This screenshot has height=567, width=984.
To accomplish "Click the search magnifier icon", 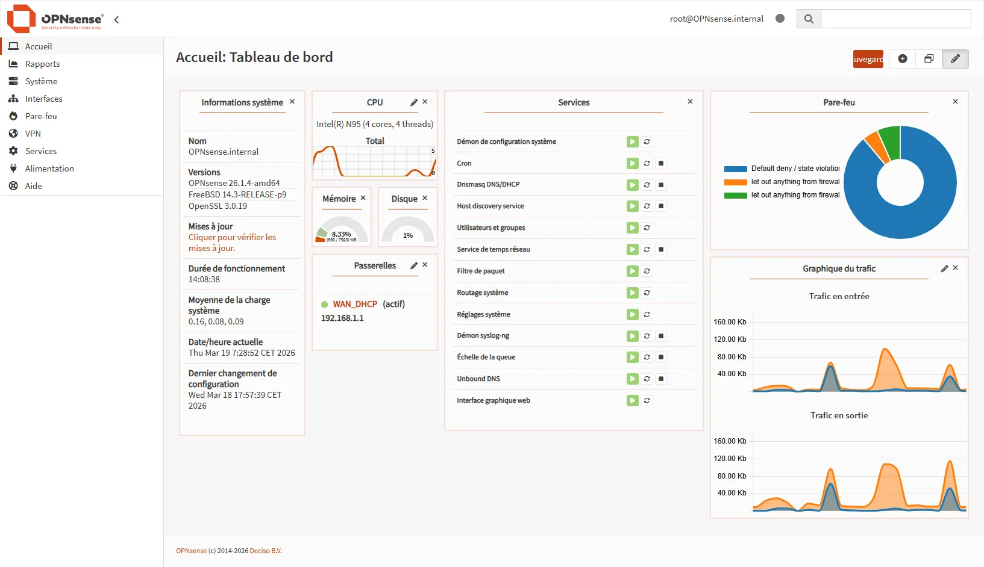I will click(x=808, y=19).
